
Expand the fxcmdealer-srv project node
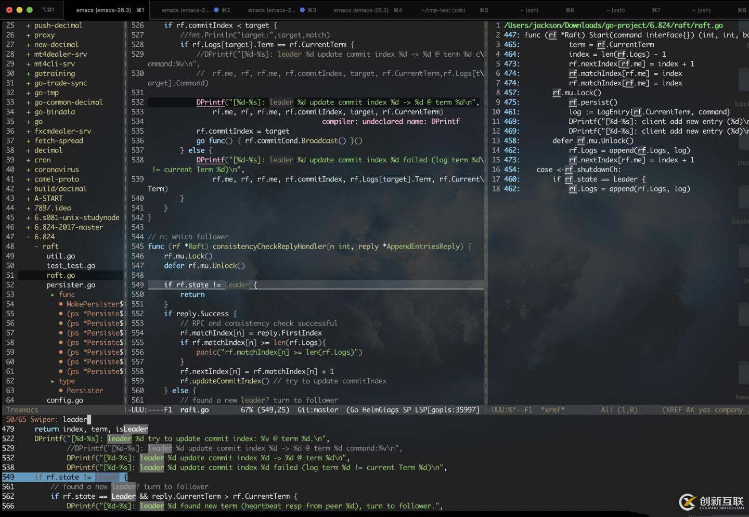click(29, 131)
